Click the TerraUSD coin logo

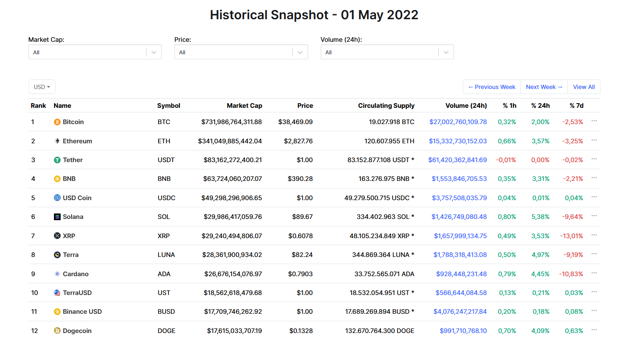click(57, 293)
